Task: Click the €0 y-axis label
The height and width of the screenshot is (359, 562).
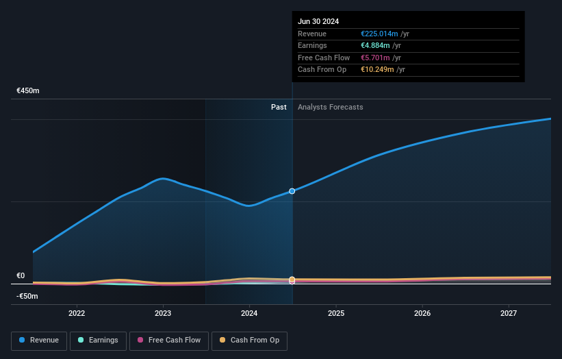Action: click(x=21, y=275)
